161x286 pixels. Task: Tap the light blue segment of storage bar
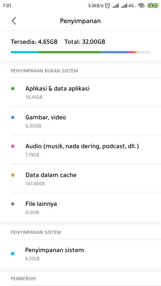(24, 52)
